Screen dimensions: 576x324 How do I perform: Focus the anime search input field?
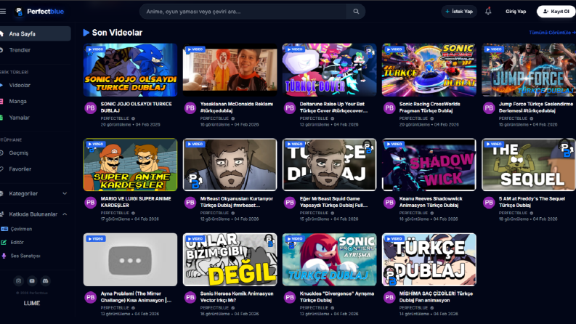coord(243,12)
